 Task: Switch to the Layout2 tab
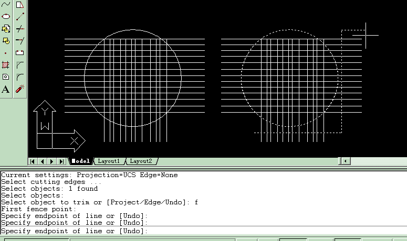point(141,161)
